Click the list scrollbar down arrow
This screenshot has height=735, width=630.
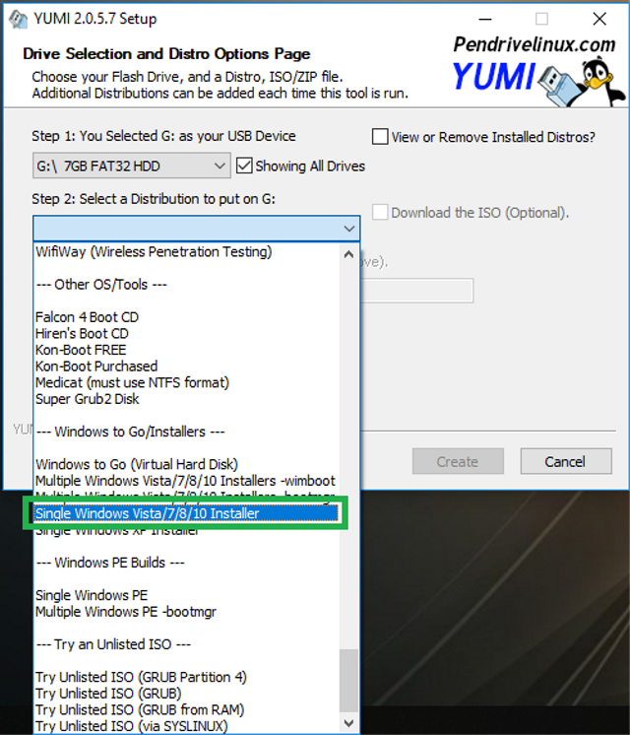click(348, 723)
